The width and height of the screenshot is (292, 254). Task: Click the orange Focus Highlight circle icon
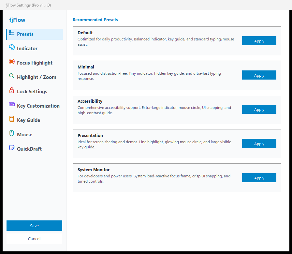[x=11, y=62]
